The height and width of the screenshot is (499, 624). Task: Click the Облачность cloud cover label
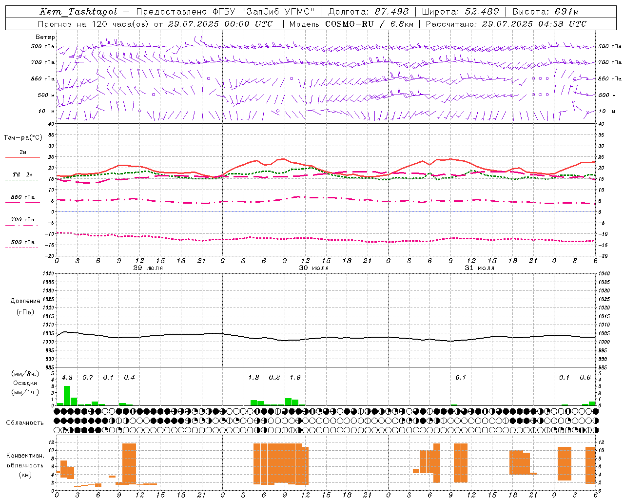click(x=25, y=422)
